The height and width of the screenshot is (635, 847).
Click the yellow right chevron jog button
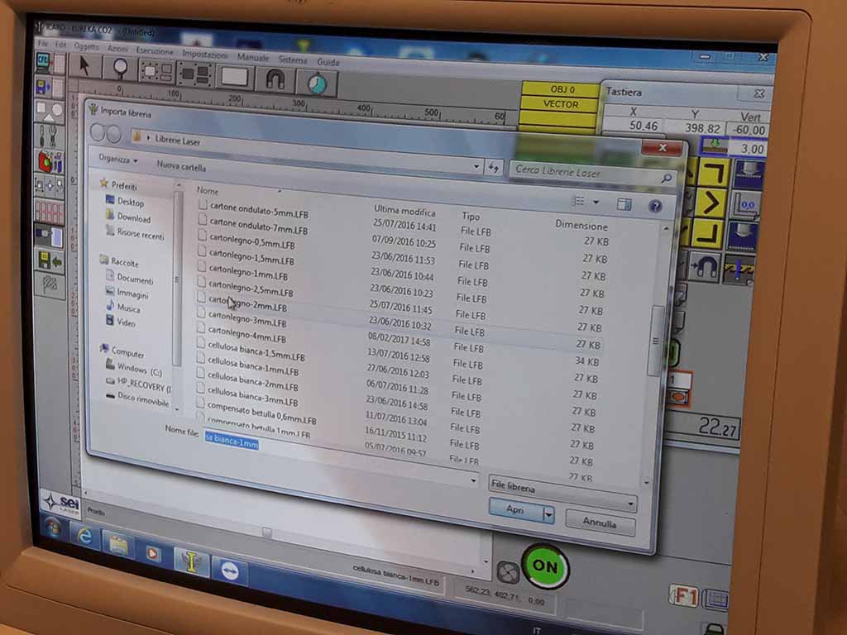pos(710,202)
